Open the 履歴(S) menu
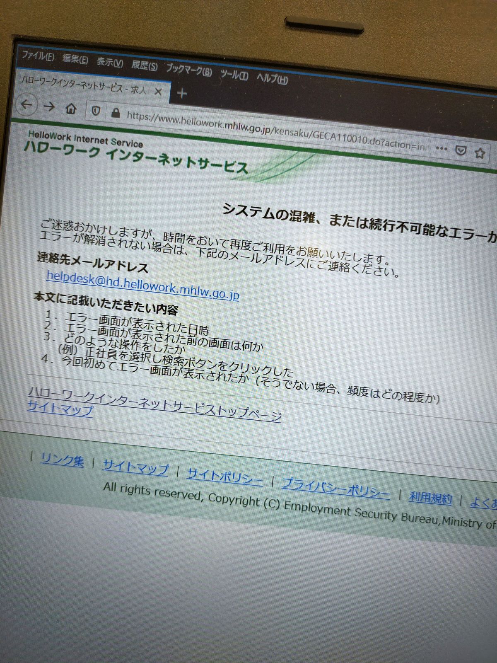Image resolution: width=497 pixels, height=663 pixels. pos(144,66)
